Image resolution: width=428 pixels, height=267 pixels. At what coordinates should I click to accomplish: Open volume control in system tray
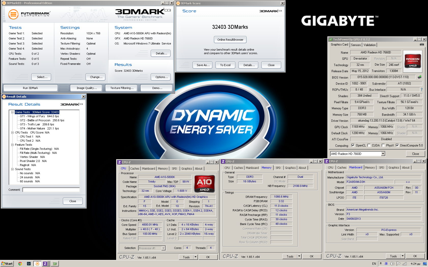point(392,264)
